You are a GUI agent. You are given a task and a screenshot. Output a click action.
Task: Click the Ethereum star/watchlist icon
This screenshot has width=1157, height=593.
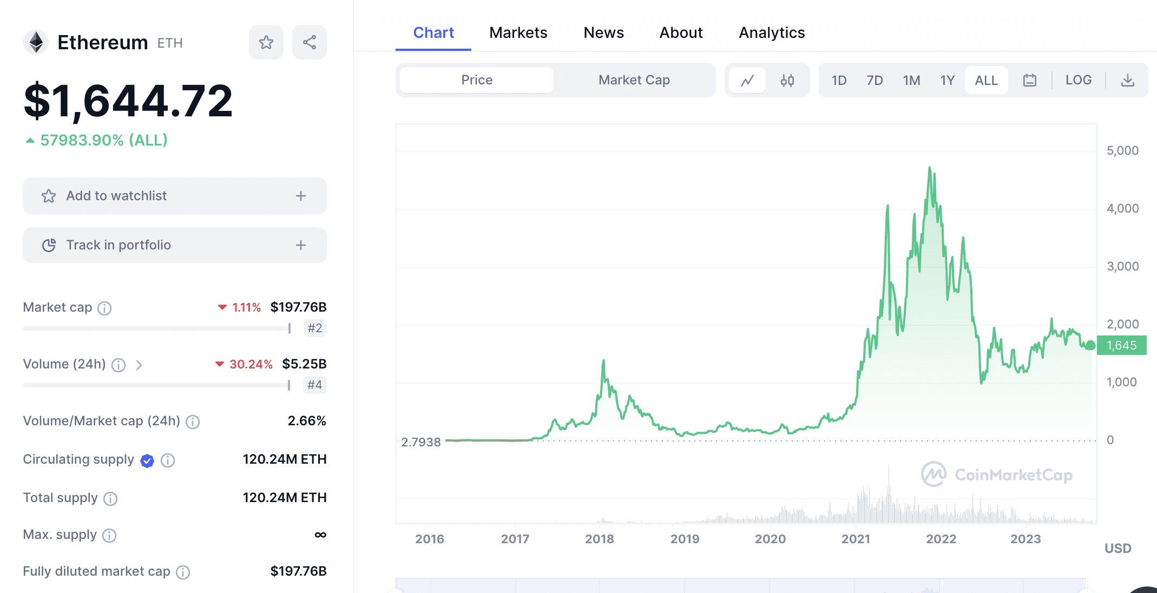pos(265,42)
